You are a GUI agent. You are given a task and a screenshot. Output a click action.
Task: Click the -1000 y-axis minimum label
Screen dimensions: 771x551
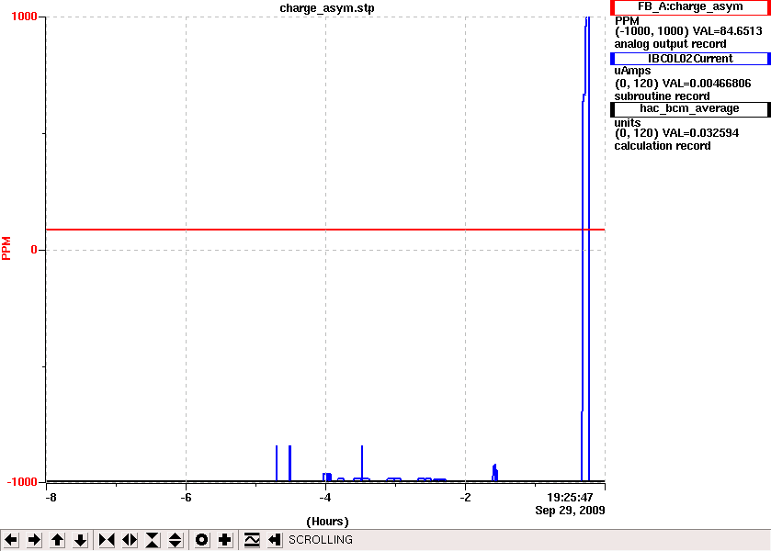coord(22,482)
